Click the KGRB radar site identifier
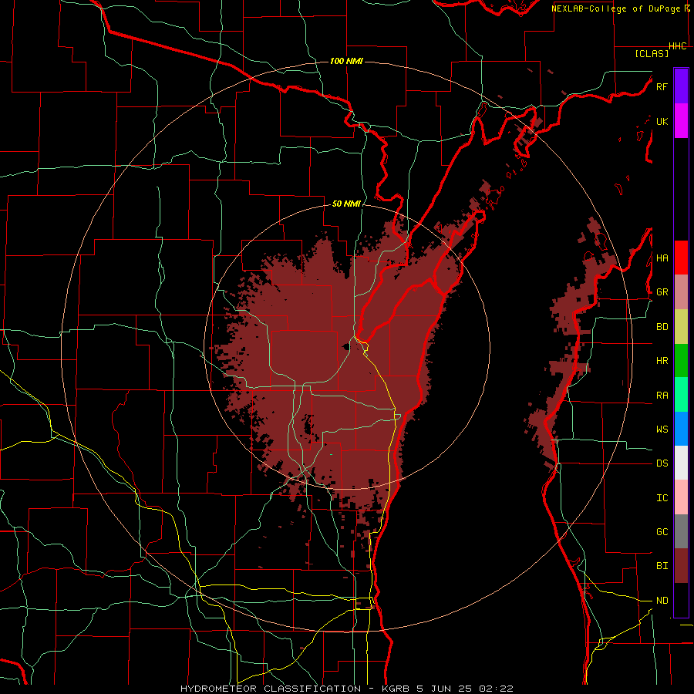This screenshot has height=694, width=694. 395,689
